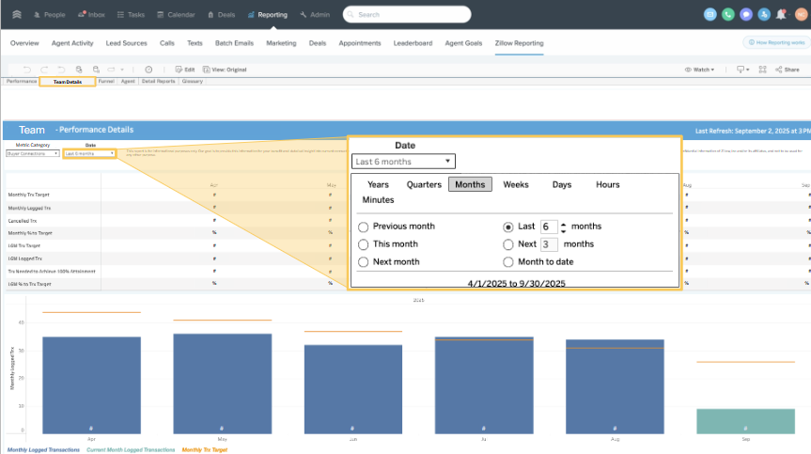Open the purple chat messages icon
This screenshot has height=454, width=811.
coord(745,15)
